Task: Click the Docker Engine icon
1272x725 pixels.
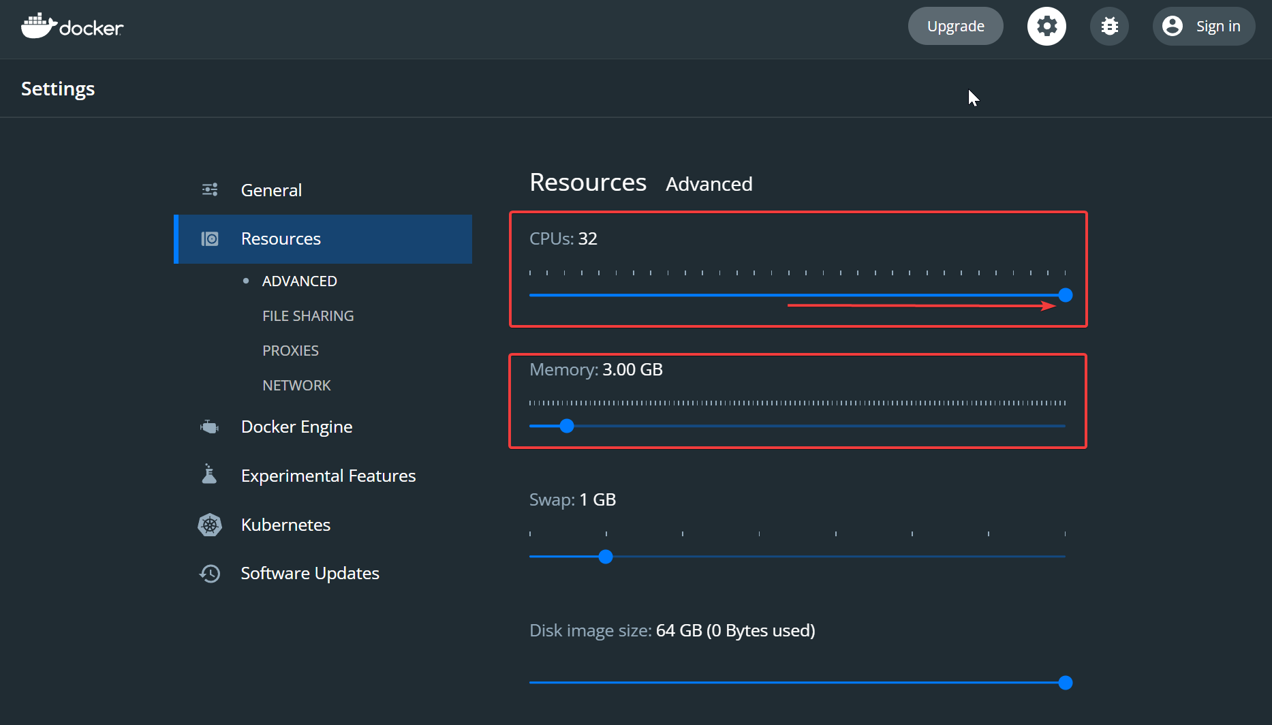Action: (x=210, y=427)
